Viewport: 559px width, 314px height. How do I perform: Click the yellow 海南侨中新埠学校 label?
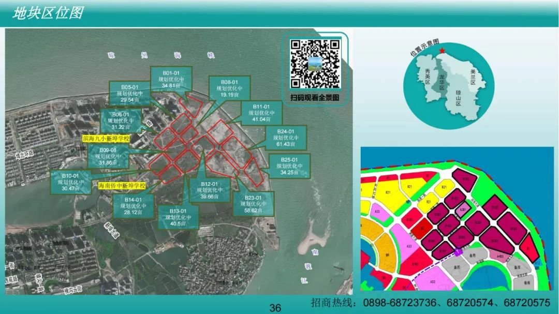coord(122,185)
